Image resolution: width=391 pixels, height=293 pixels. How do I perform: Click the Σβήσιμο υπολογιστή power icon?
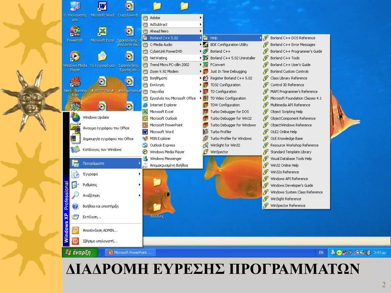[x=75, y=241]
